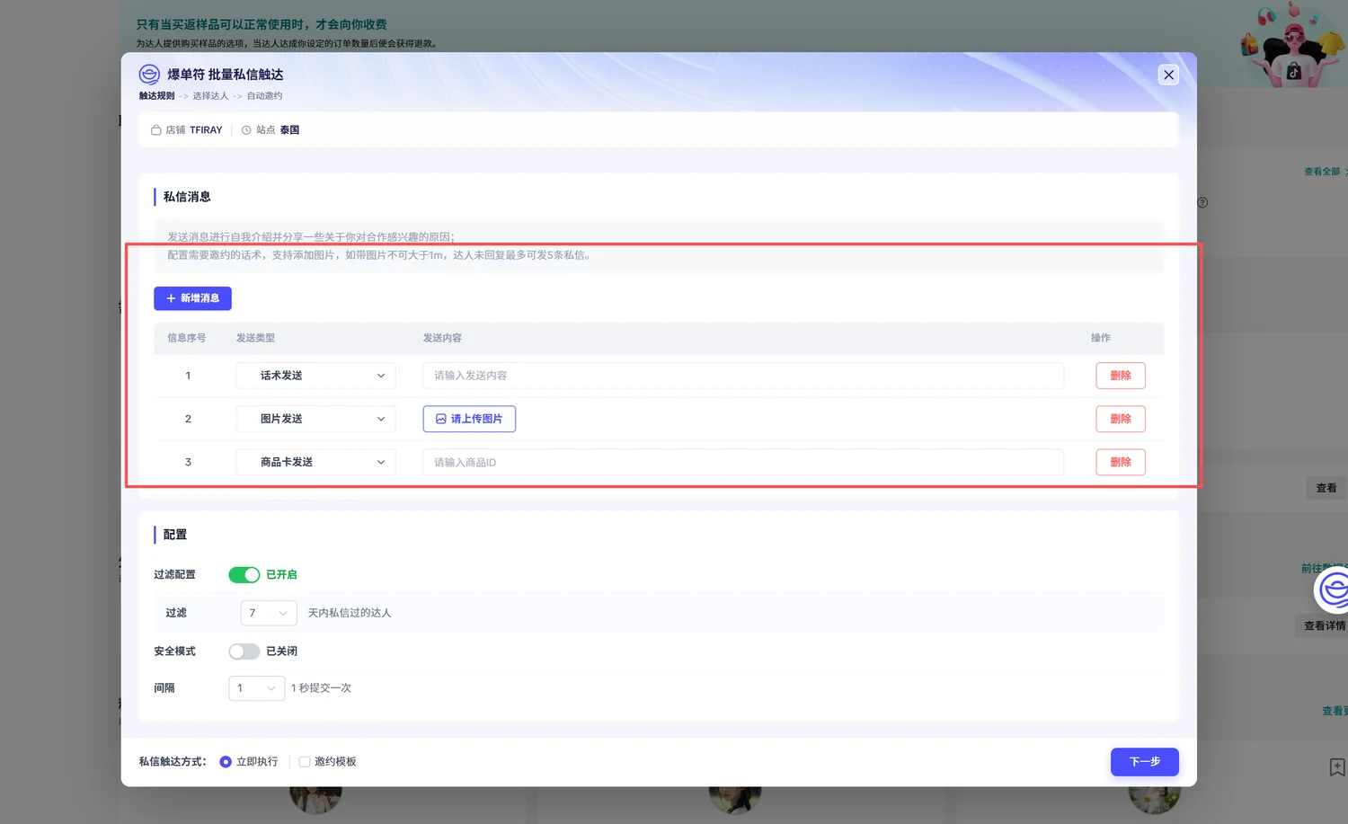1348x824 pixels.
Task: Click the 天内私信过的达人 label
Action: [350, 613]
